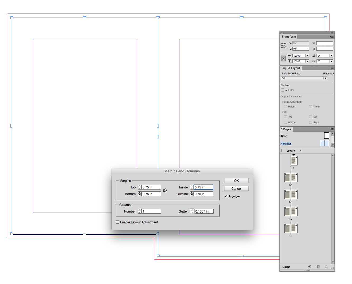Switch to the Transform panel tab
The width and height of the screenshot is (352, 284).
(289, 37)
